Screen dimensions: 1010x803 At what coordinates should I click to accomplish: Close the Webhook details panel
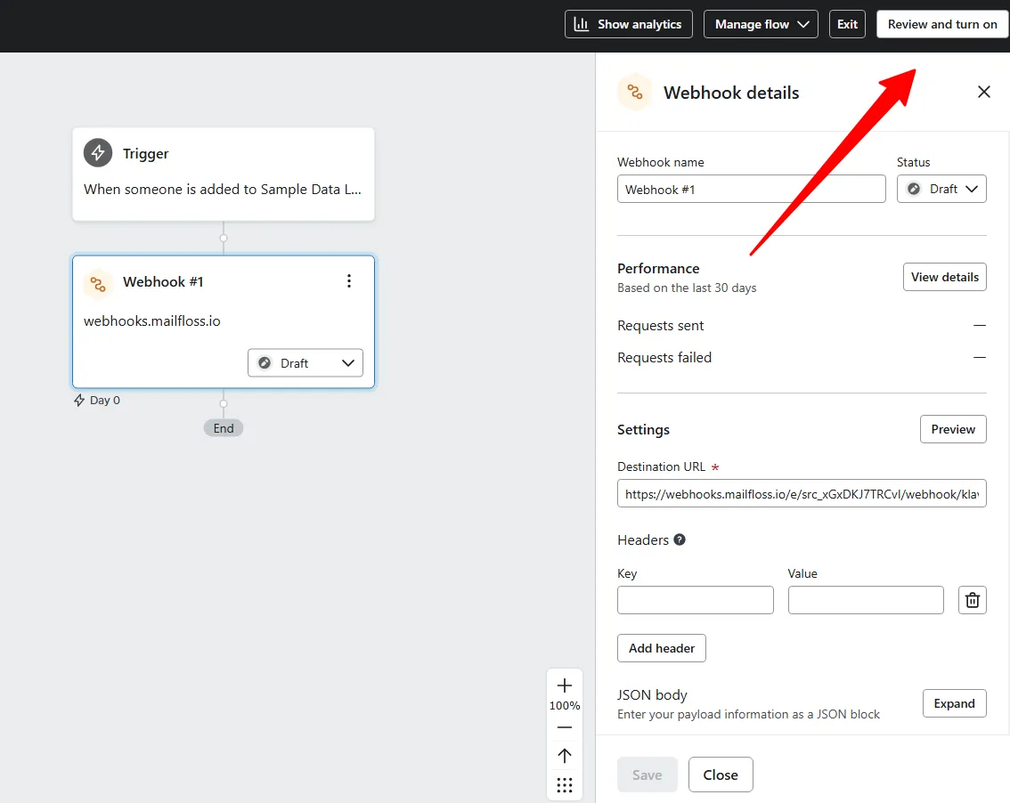[x=983, y=92]
